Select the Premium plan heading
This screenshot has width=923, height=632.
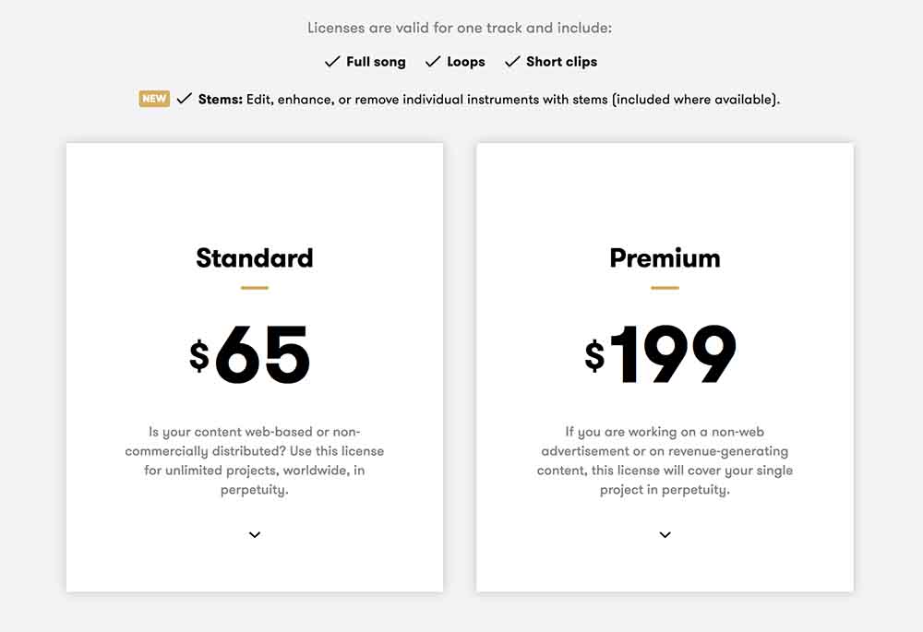coord(665,258)
